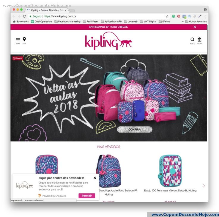The image size is (219, 217).
Task: Click the Lojas location pin icon
Action: (24, 39)
